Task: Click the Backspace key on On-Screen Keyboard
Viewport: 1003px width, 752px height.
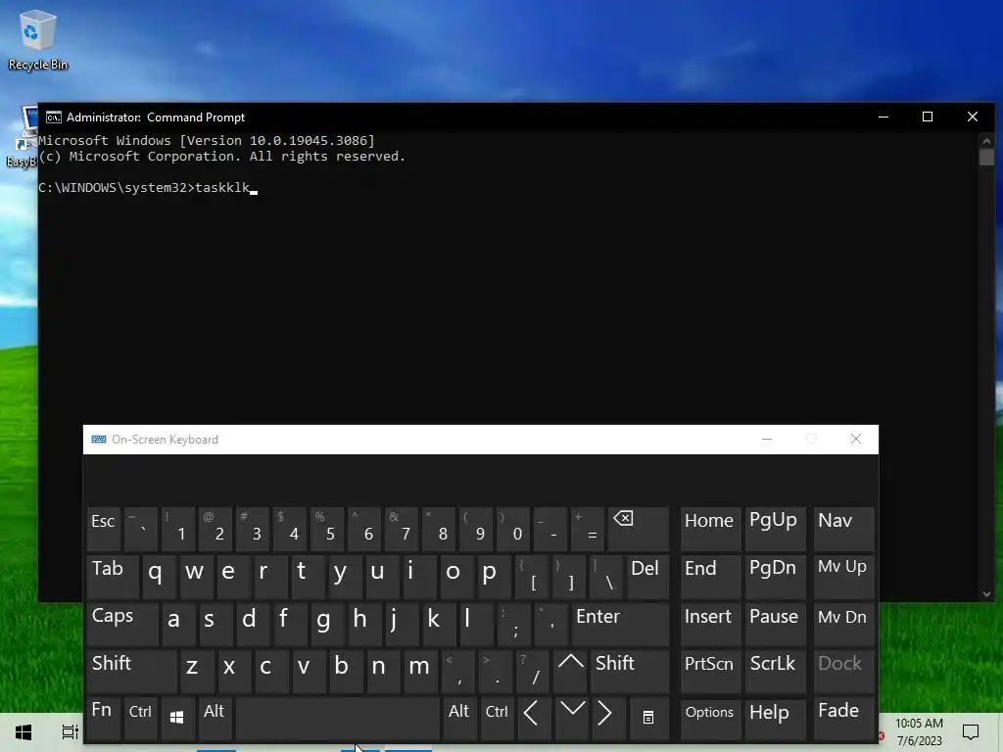Action: click(638, 528)
